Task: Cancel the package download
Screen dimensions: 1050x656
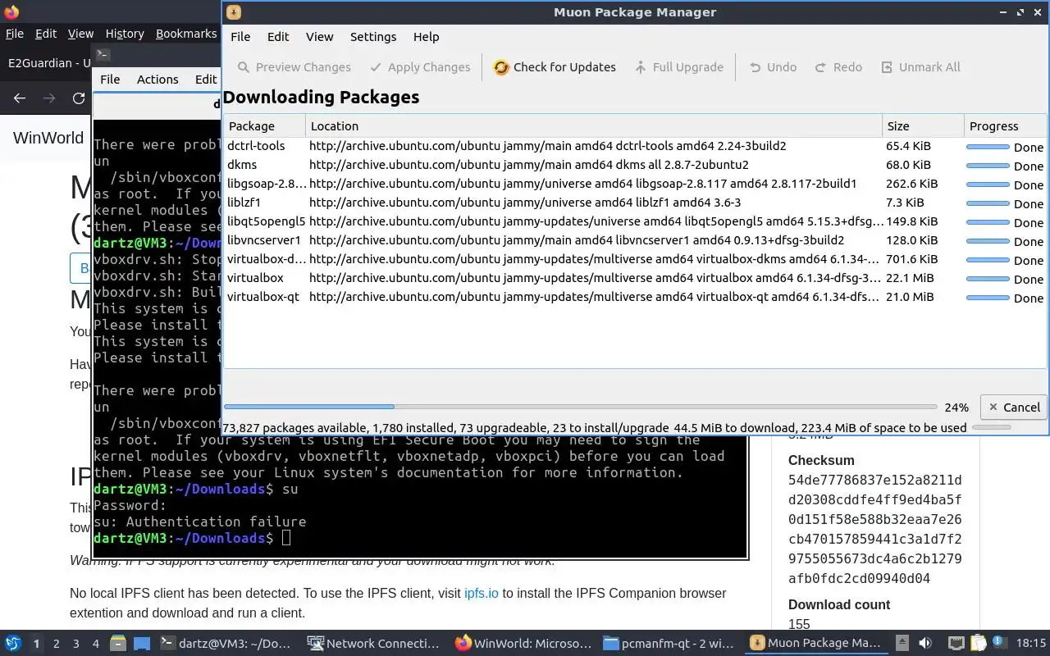Action: 1014,408
